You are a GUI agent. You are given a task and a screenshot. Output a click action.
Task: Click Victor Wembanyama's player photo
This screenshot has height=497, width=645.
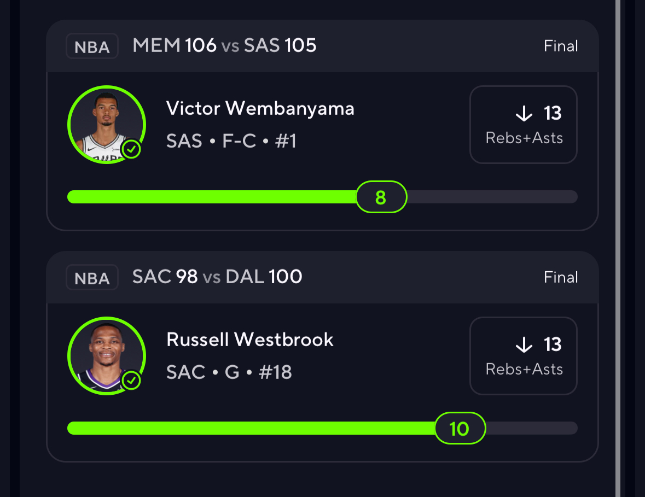click(x=106, y=124)
